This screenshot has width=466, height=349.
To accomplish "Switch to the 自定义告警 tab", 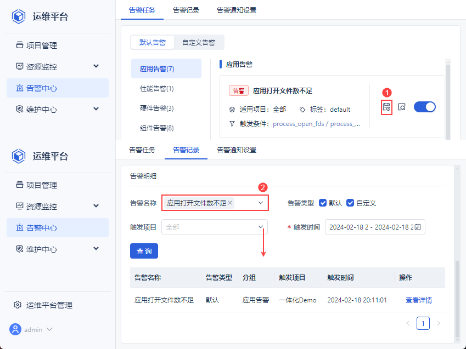I will (199, 42).
